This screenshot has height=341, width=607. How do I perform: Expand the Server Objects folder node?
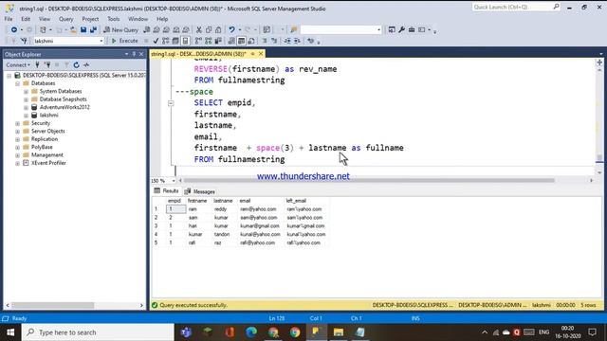17,132
